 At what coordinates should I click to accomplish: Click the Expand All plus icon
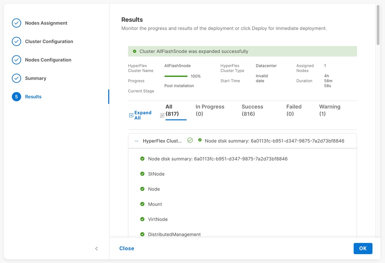click(x=131, y=115)
